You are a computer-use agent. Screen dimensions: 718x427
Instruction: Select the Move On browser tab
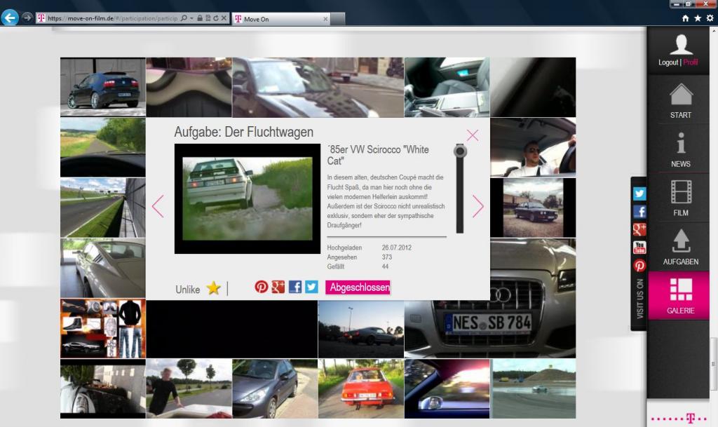pos(280,19)
